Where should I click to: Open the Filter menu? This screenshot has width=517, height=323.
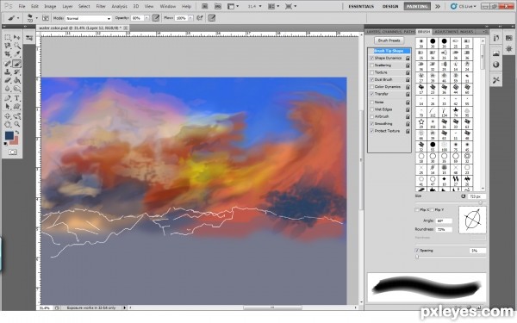point(101,6)
